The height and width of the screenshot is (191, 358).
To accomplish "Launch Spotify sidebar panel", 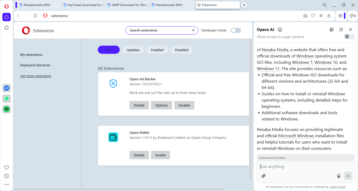I will pos(7,109).
